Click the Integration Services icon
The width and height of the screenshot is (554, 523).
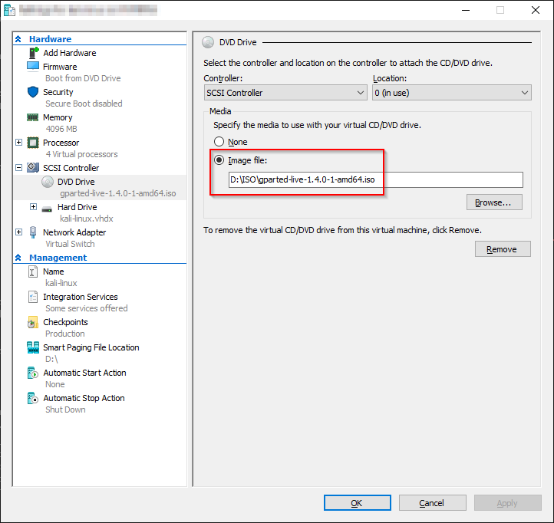click(33, 297)
